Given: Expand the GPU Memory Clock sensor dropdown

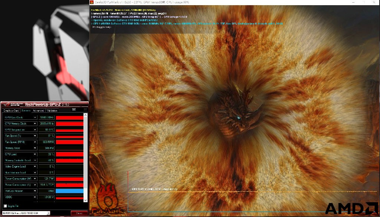Looking at the screenshot, I should (35, 123).
